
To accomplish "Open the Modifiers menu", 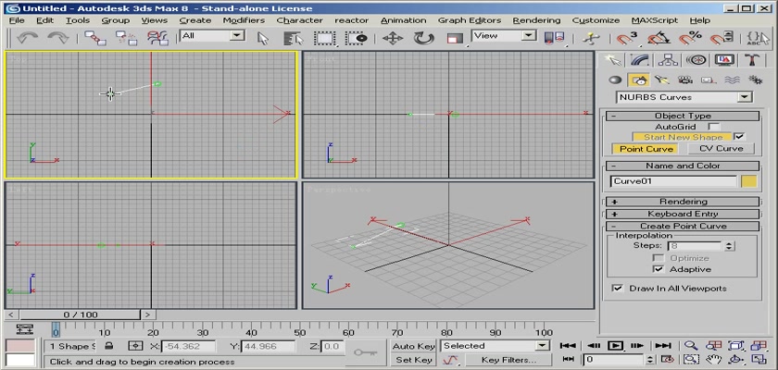I will point(244,20).
